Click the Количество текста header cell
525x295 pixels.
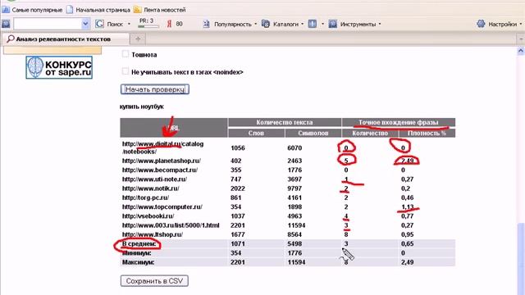(x=285, y=122)
